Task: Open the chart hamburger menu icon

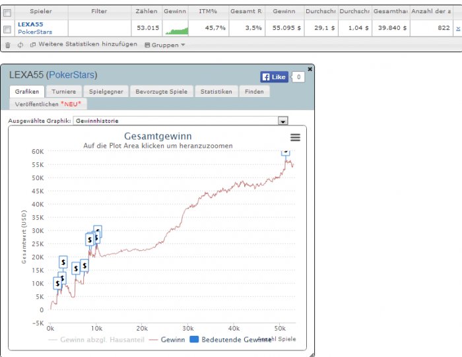Action: coord(295,137)
